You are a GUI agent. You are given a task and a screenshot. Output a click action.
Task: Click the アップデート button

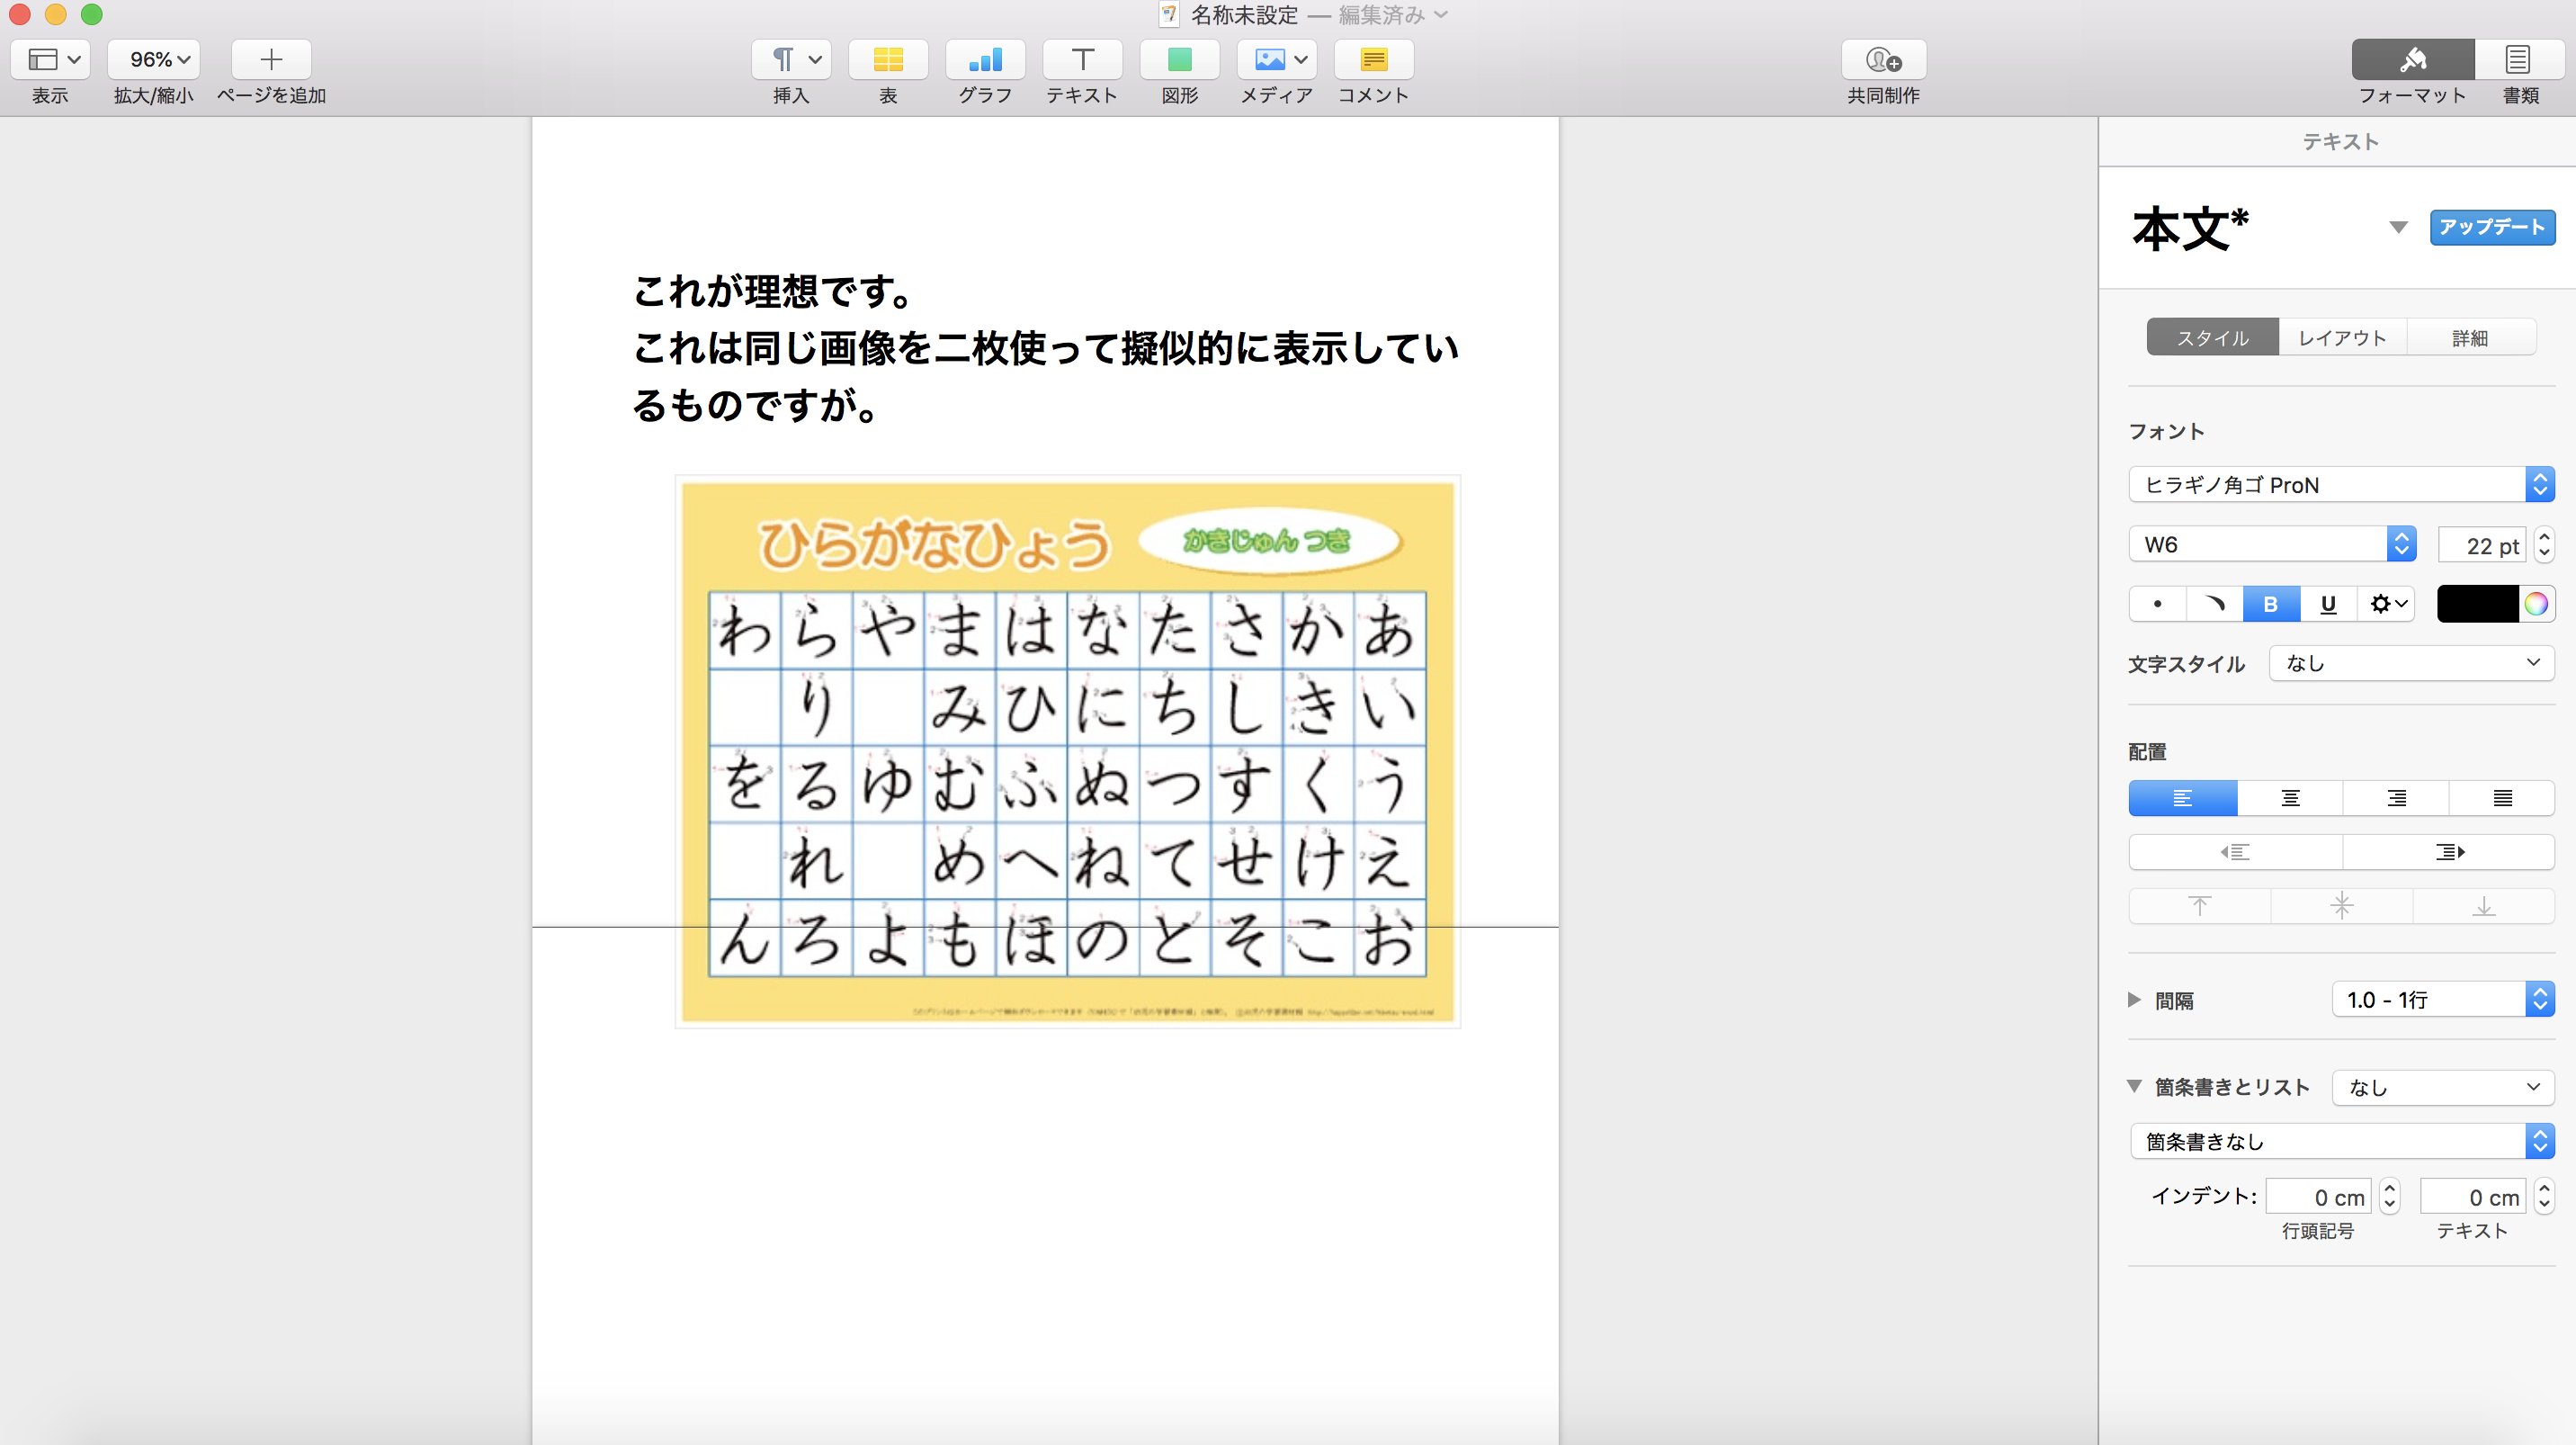2491,227
